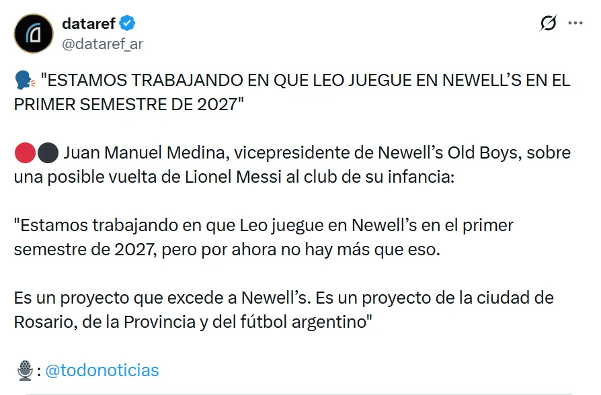The width and height of the screenshot is (601, 395).
Task: Click the colon before the @todonoticias mention
Action: click(40, 371)
